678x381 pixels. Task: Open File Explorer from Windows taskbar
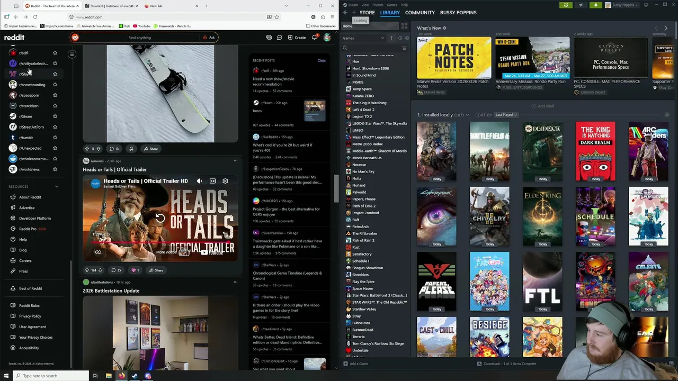click(x=109, y=376)
